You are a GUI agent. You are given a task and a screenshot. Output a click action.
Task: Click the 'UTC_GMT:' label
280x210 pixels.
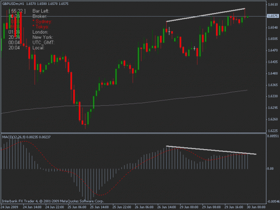43,43
